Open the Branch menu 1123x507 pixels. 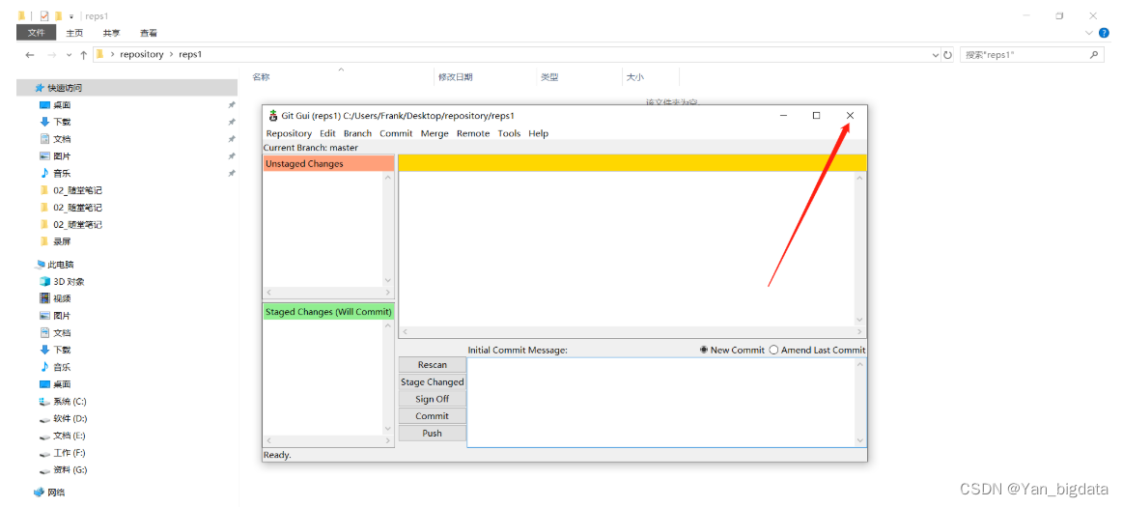tap(357, 133)
